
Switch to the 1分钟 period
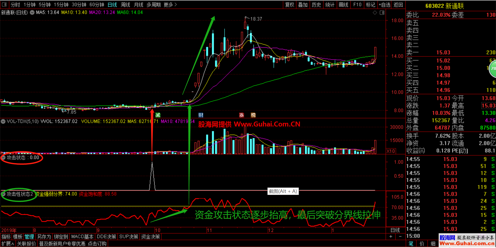pos(29,5)
